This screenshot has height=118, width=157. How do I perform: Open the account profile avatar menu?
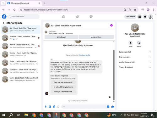tap(151, 17)
